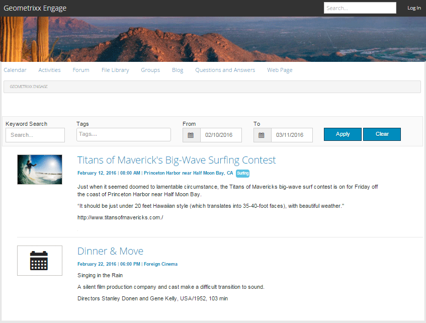Click the desert mountain banner image

pos(213,39)
